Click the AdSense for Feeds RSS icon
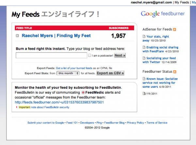This screenshot has height=145, width=196. [x=175, y=30]
